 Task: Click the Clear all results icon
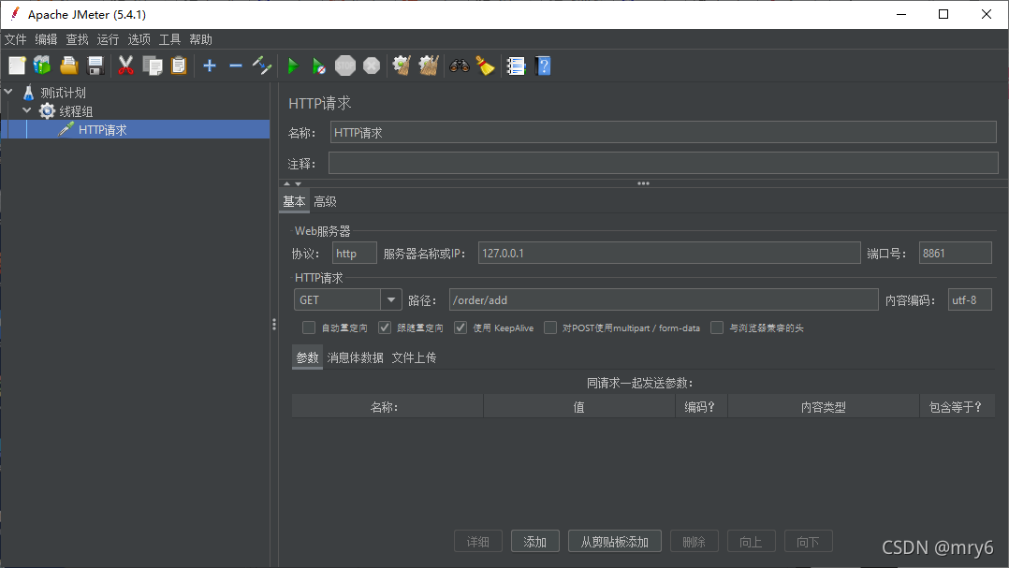tap(429, 66)
